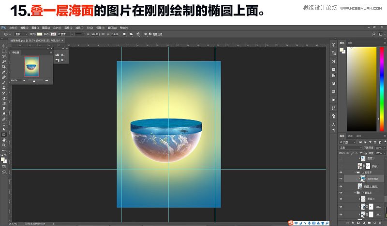Toggle visibility of 上面海洋 group
Image resolution: width=387 pixels, height=226 pixels.
pos(341,173)
